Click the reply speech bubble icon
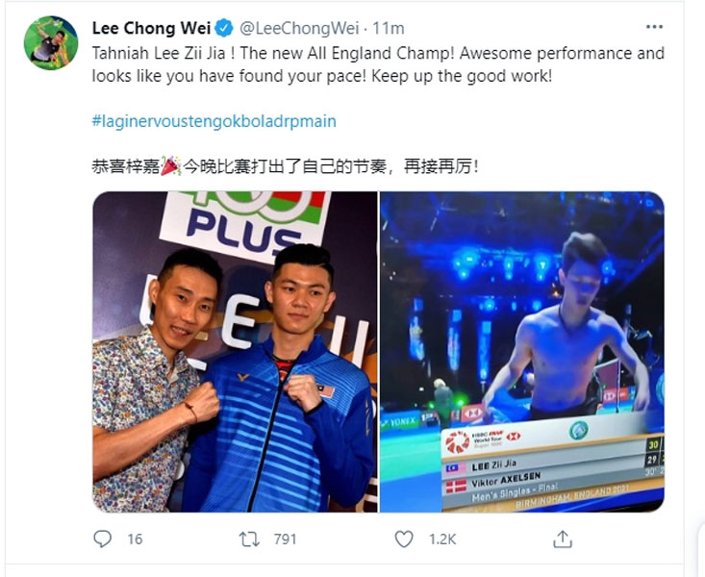The image size is (705, 577). (102, 539)
